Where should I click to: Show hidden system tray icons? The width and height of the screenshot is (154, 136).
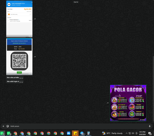coord(127,133)
